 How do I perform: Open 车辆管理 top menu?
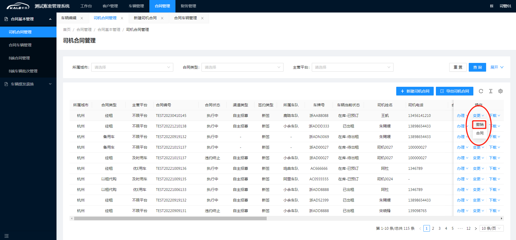(x=136, y=6)
